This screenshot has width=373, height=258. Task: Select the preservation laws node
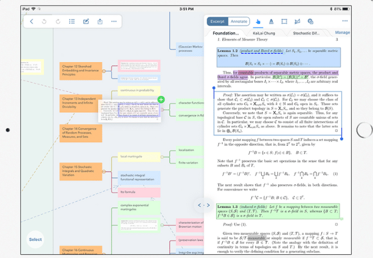pyautogui.click(x=190, y=240)
